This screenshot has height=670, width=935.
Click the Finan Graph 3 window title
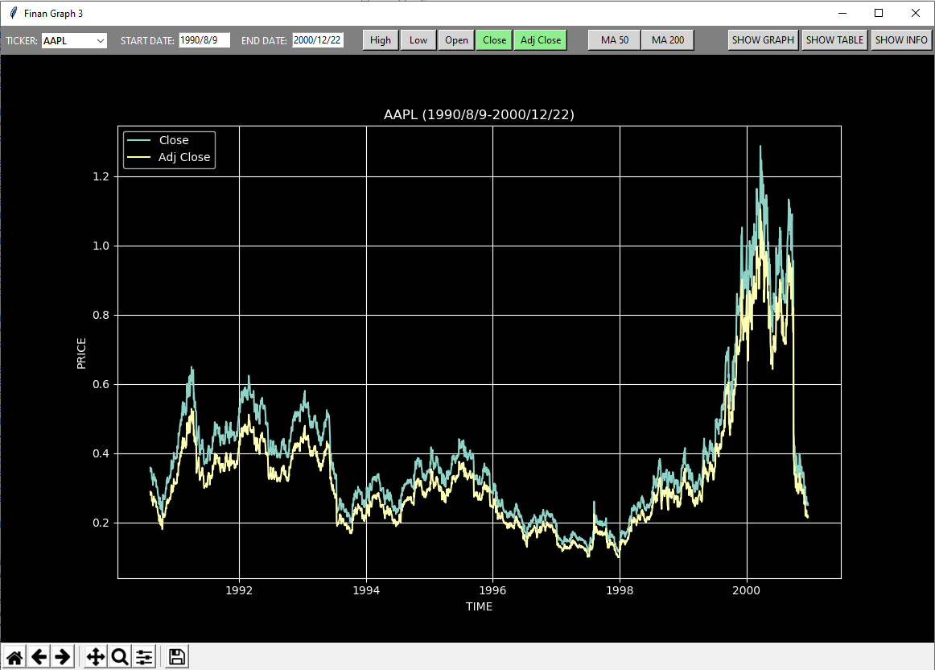(54, 13)
